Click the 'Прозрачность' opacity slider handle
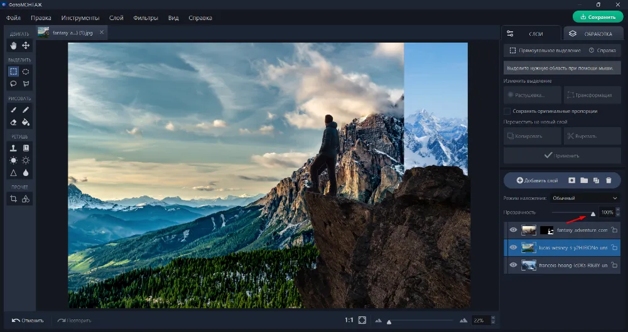 click(593, 214)
